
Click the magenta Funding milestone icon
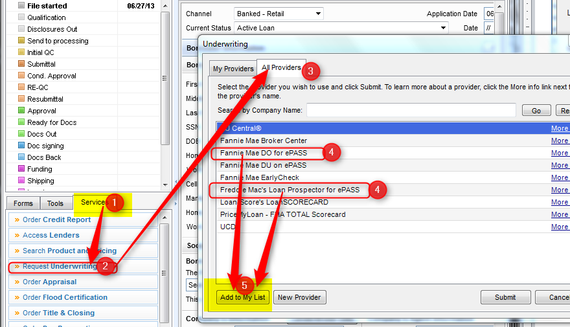[21, 168]
